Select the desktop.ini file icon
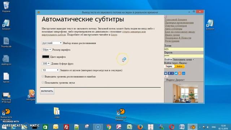 [6, 60]
